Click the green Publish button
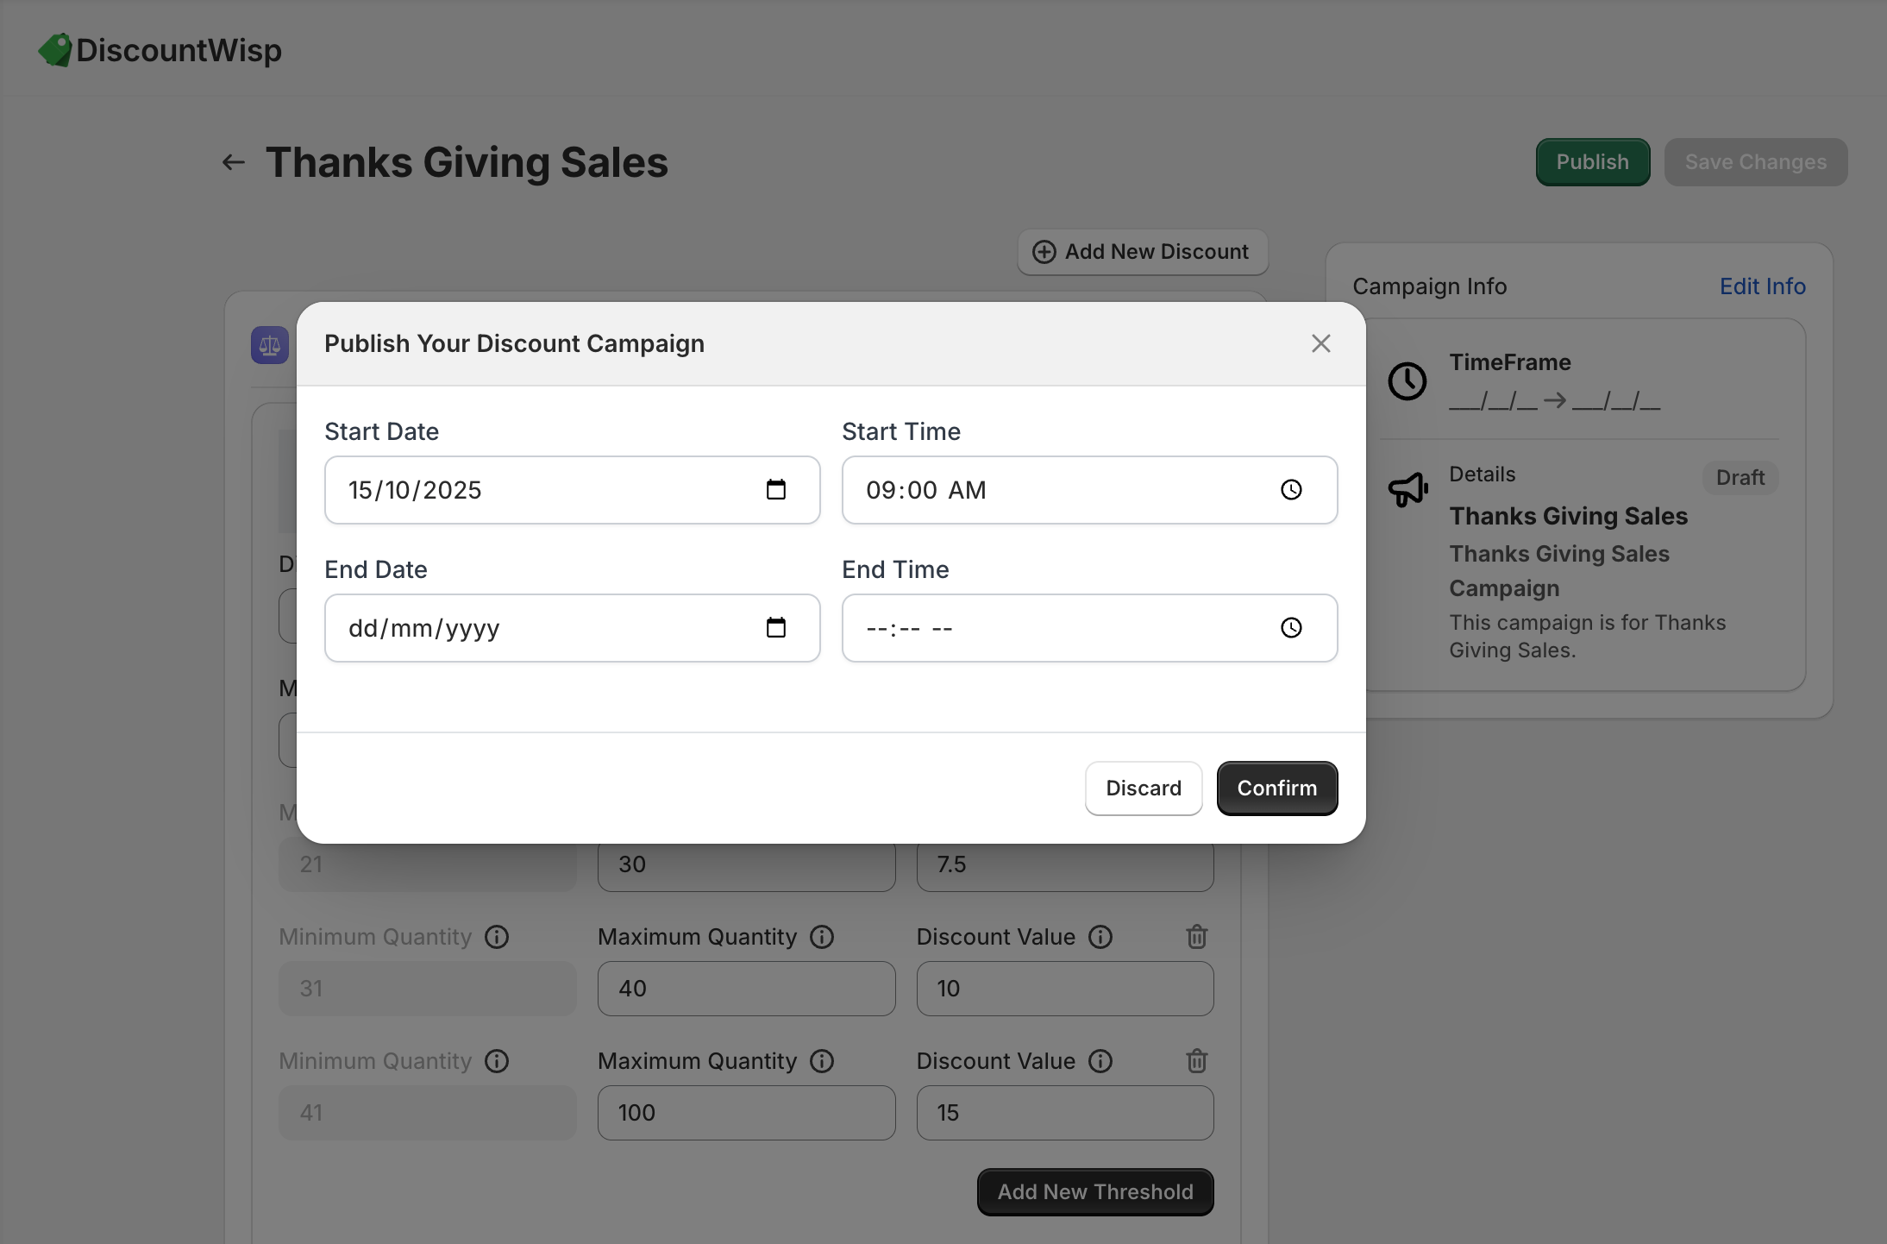1887x1244 pixels. tap(1592, 162)
